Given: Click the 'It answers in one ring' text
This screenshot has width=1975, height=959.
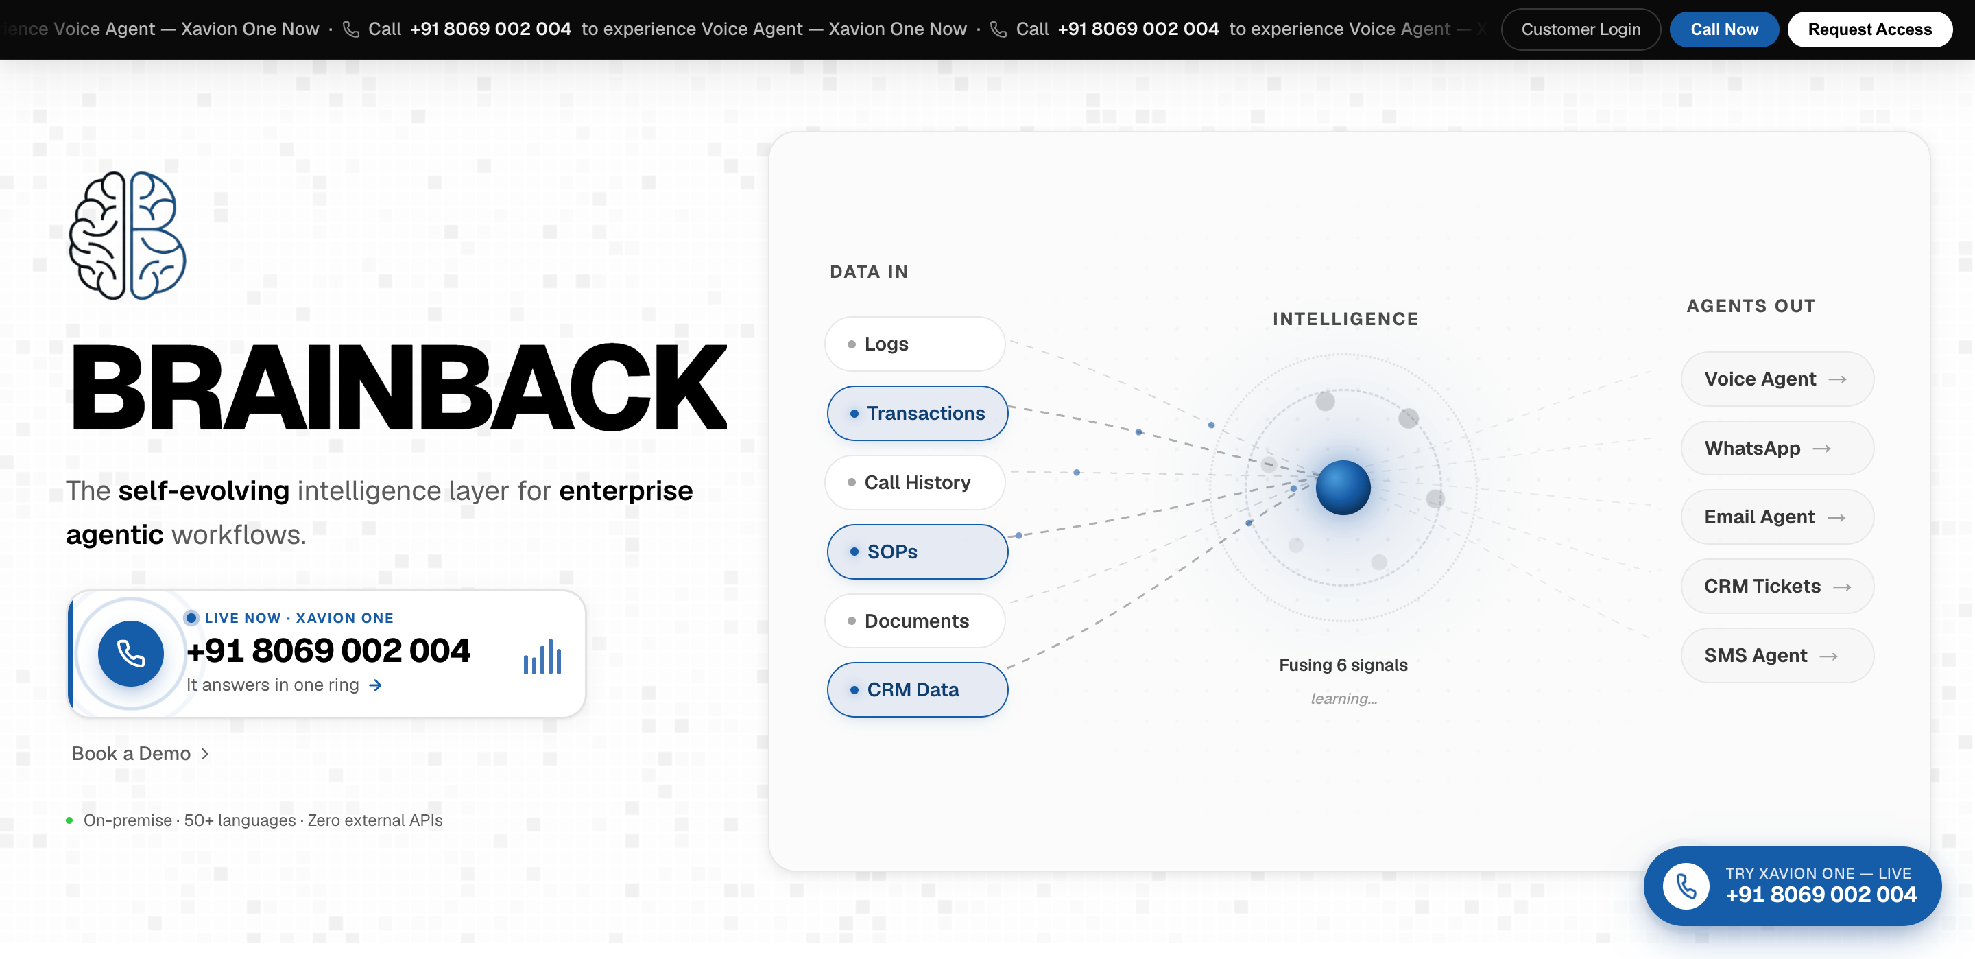Looking at the screenshot, I should tap(273, 685).
